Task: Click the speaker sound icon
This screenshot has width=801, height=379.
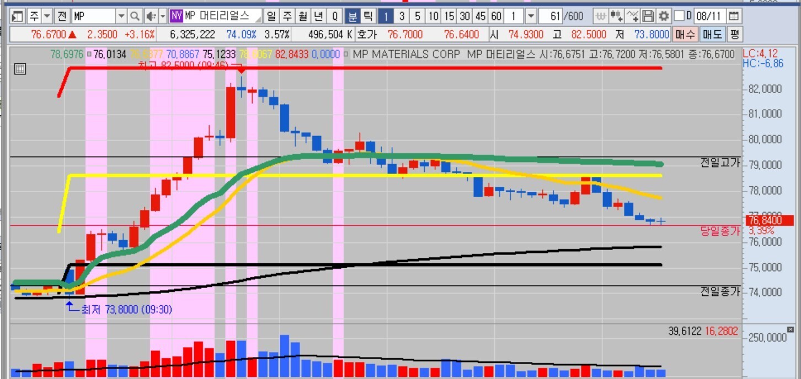Action: [x=151, y=15]
